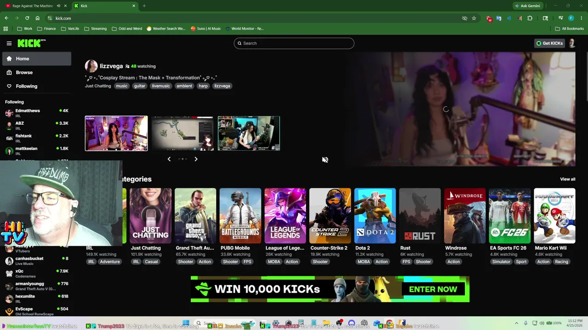Select the map gameplay stream thumbnail

click(x=182, y=133)
